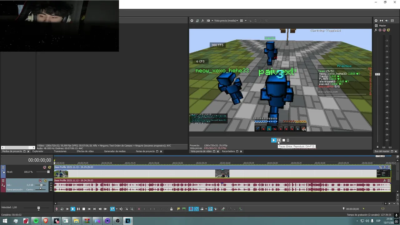The image size is (400, 225).
Task: Click Velocidad rate slider handle
Action: point(38,208)
